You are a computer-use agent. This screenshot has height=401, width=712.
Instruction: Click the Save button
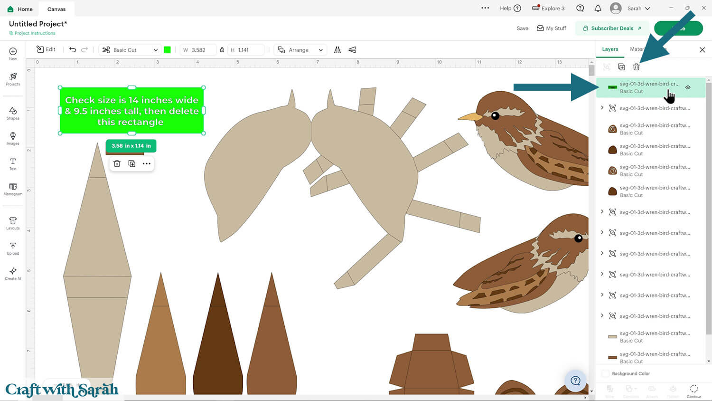[x=522, y=29]
